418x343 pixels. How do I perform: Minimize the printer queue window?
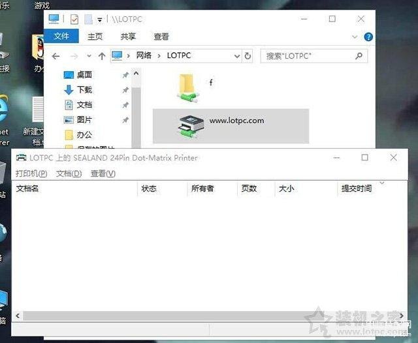[x=336, y=158]
